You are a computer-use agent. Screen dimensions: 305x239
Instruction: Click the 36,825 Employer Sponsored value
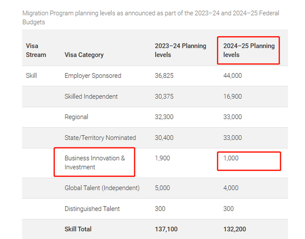pyautogui.click(x=164, y=76)
